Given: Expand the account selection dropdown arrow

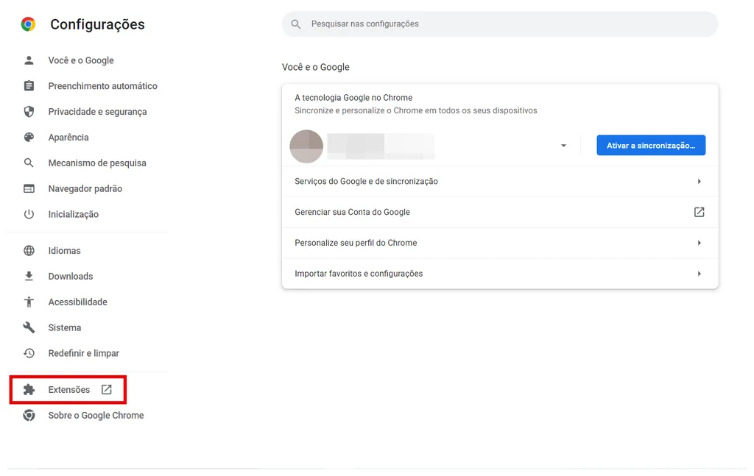Looking at the screenshot, I should [x=563, y=145].
